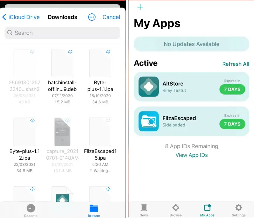254x218 pixels.
Task: Tap the cloud download icon on batchinstall-offlin...9.deb
Action: point(70,52)
